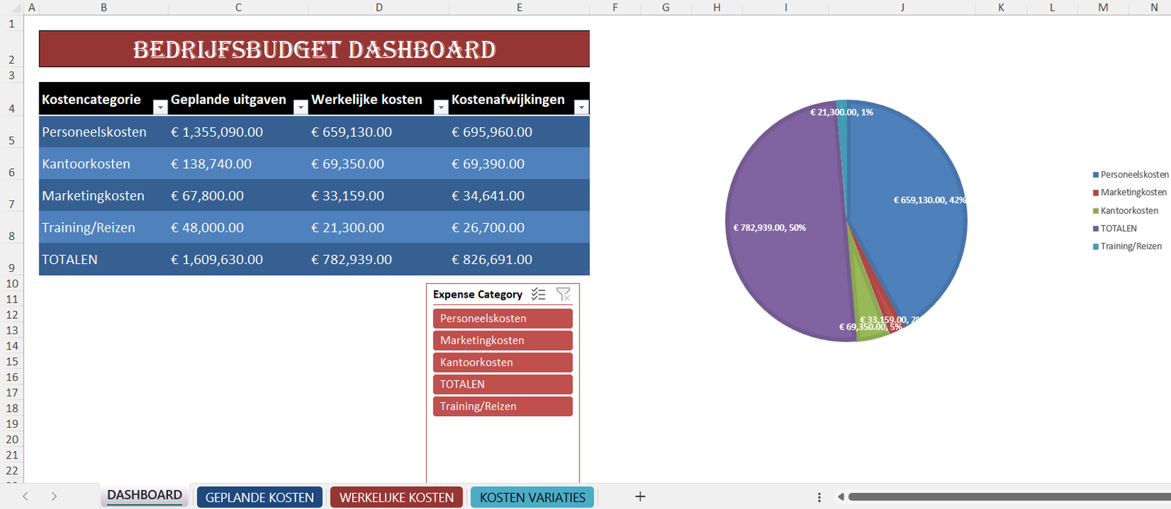
Task: Filter slicer by TOTALEN
Action: pos(503,384)
